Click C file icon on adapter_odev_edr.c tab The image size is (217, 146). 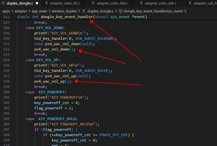(x=142, y=3)
